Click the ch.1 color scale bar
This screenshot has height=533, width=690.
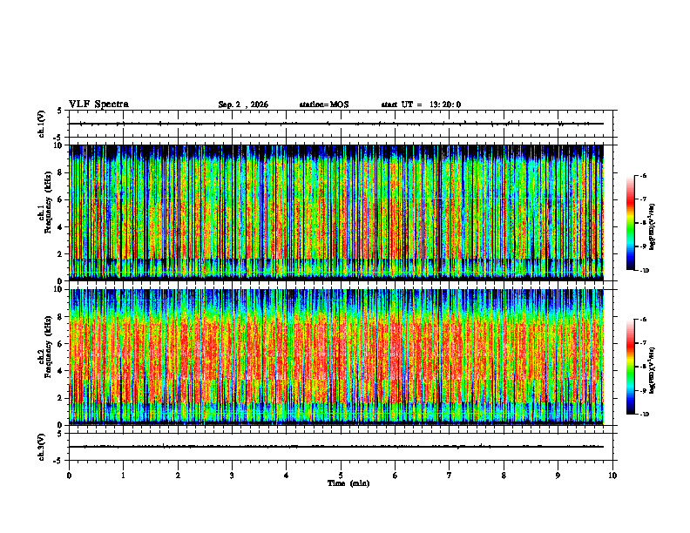(x=630, y=223)
